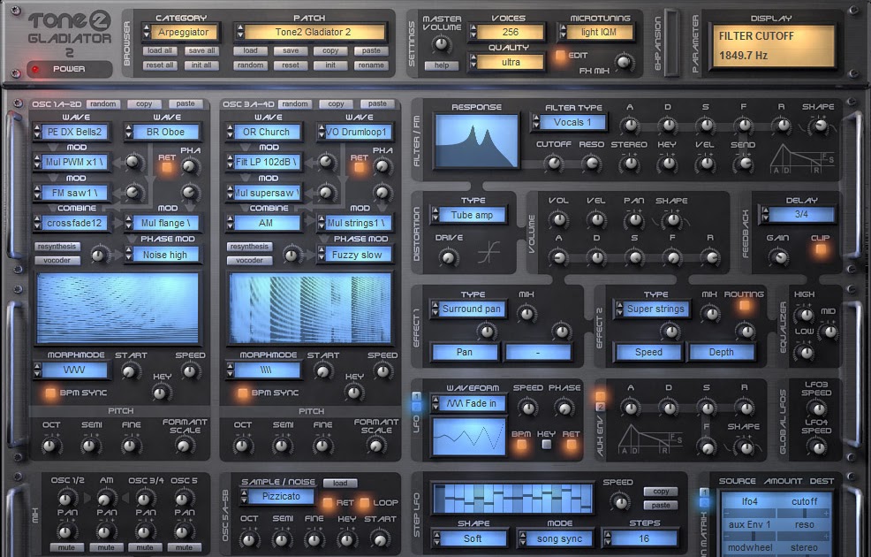Click OSC 1A-2D waveform display
871x557 pixels.
pyautogui.click(x=117, y=308)
